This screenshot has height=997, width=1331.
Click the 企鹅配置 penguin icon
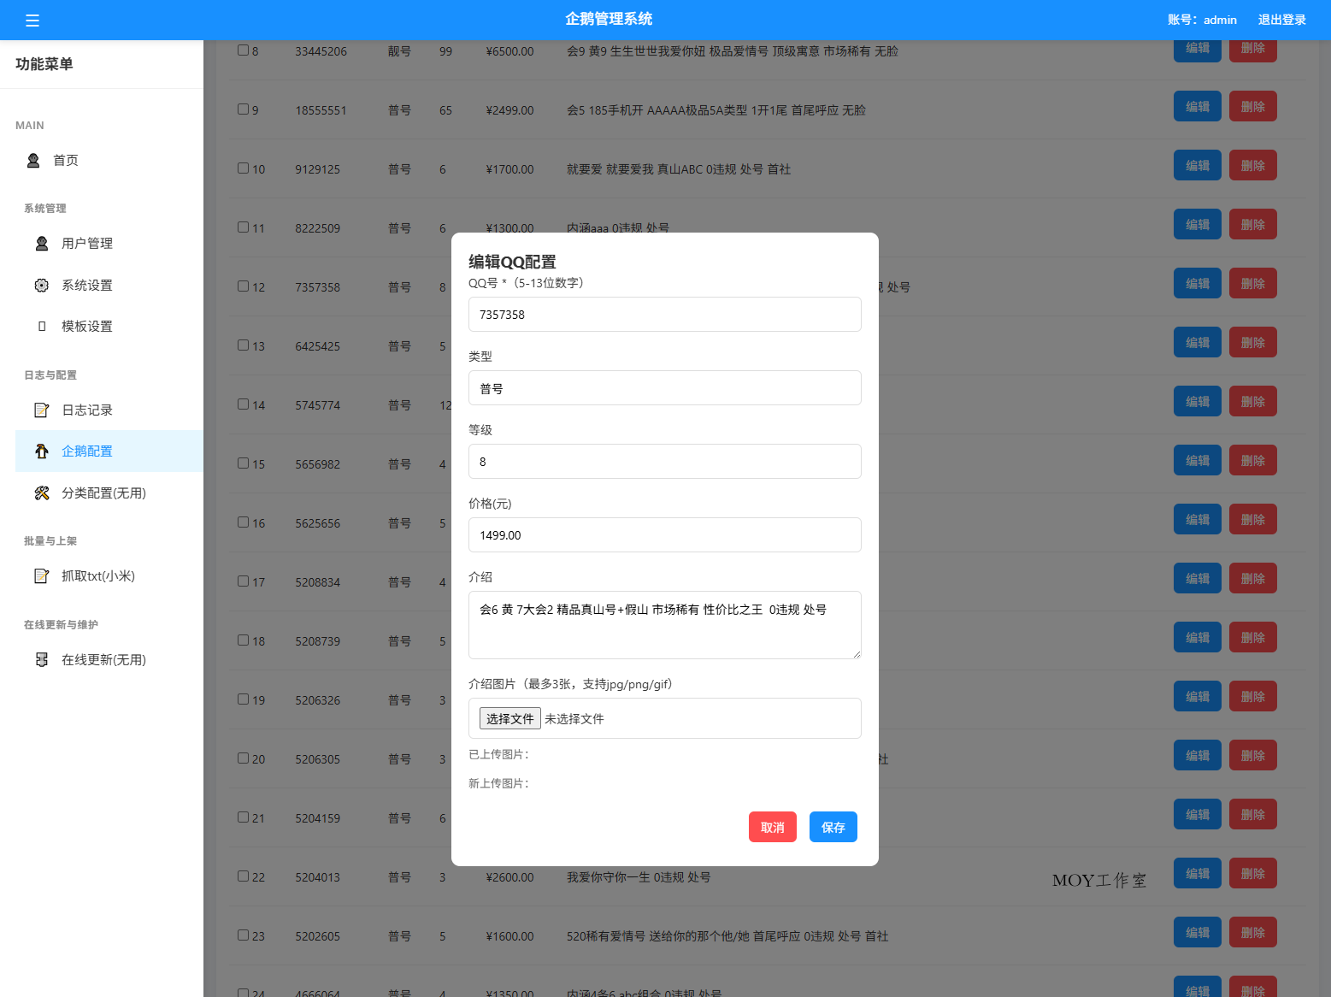(41, 451)
